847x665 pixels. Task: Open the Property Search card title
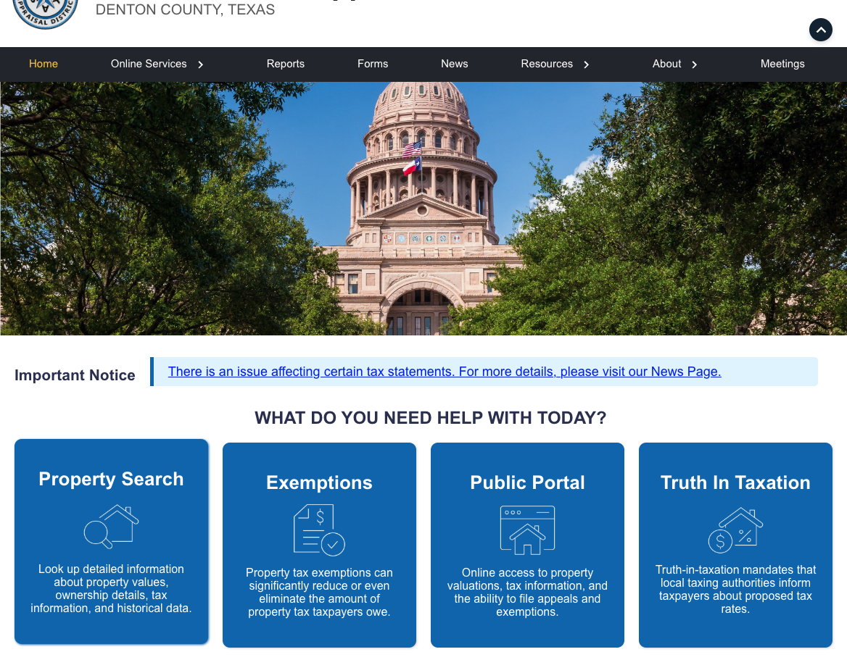111,479
